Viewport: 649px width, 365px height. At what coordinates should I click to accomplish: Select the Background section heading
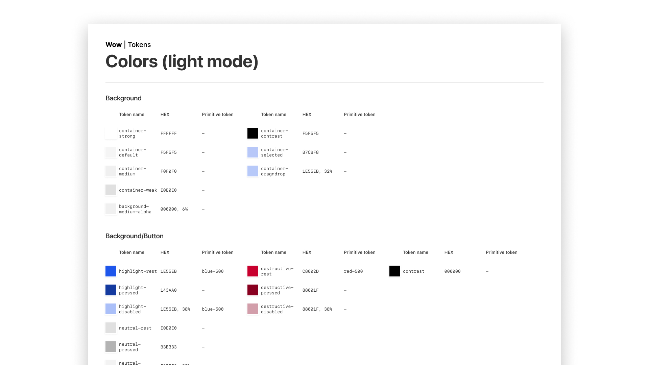point(123,98)
